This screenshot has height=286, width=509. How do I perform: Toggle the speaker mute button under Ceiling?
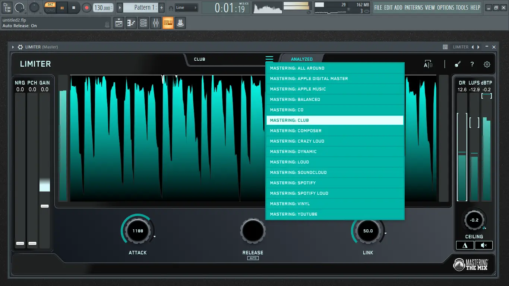click(x=484, y=245)
